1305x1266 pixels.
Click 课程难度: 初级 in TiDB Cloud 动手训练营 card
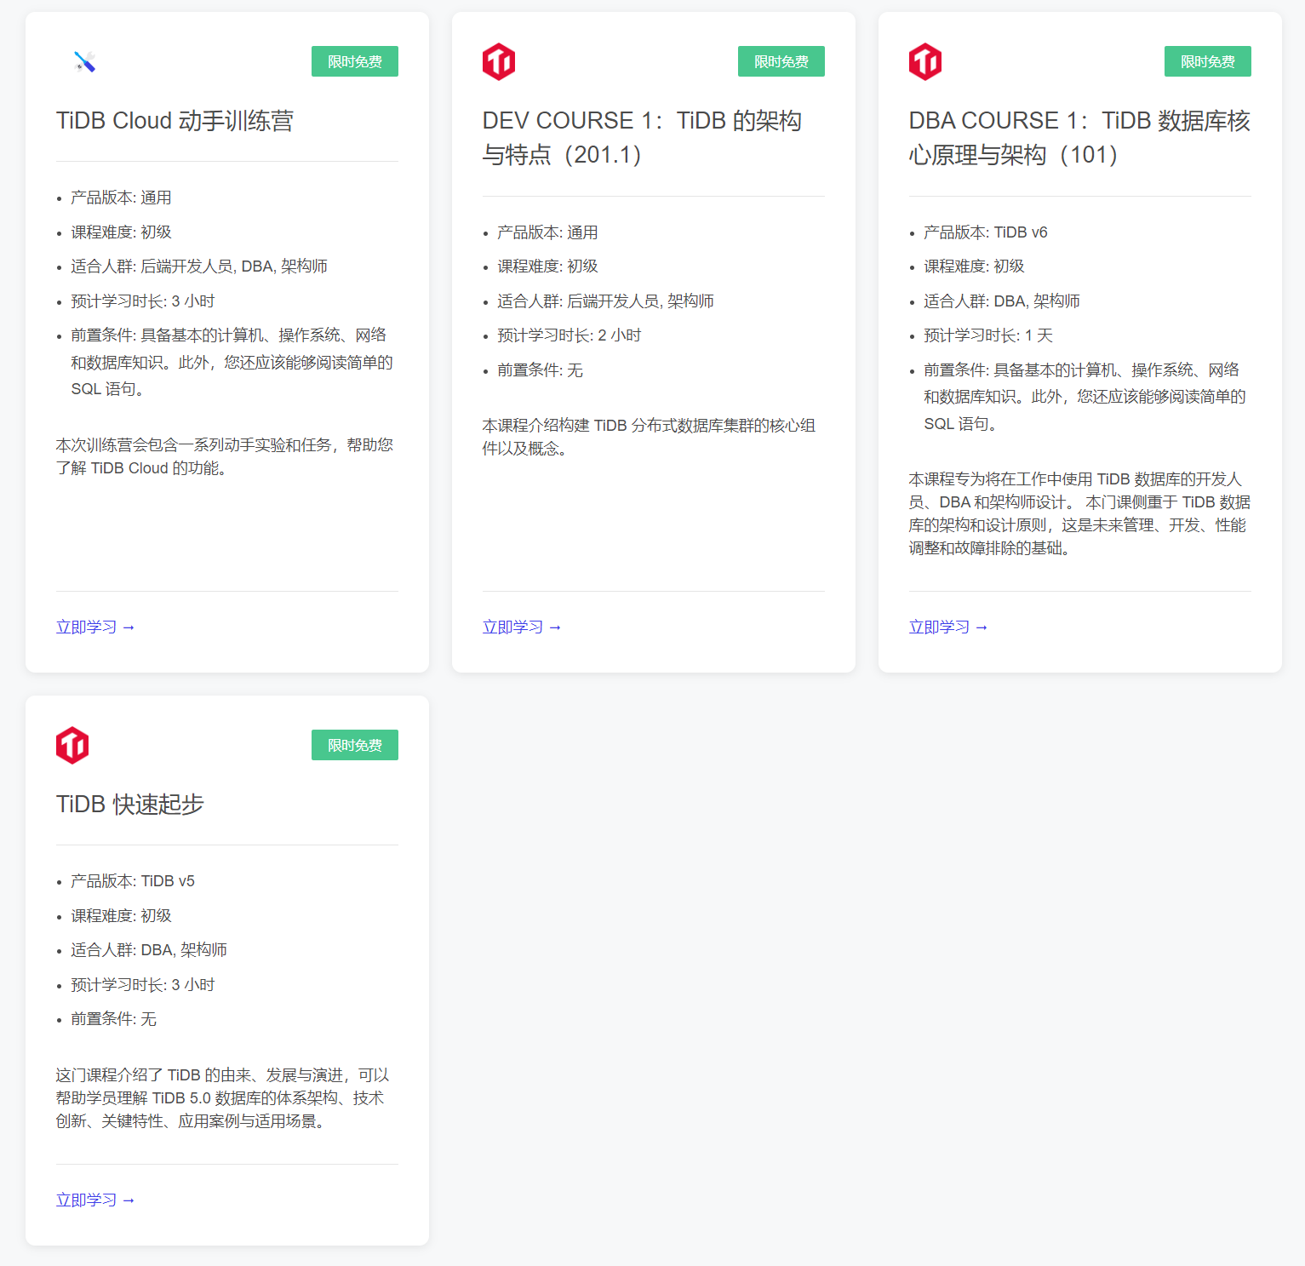pyautogui.click(x=121, y=232)
